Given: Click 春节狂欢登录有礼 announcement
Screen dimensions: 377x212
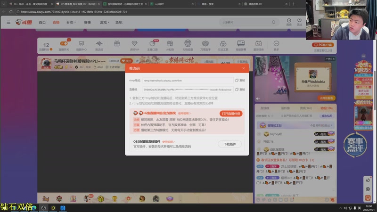Looking at the screenshot, I should coord(287,160).
